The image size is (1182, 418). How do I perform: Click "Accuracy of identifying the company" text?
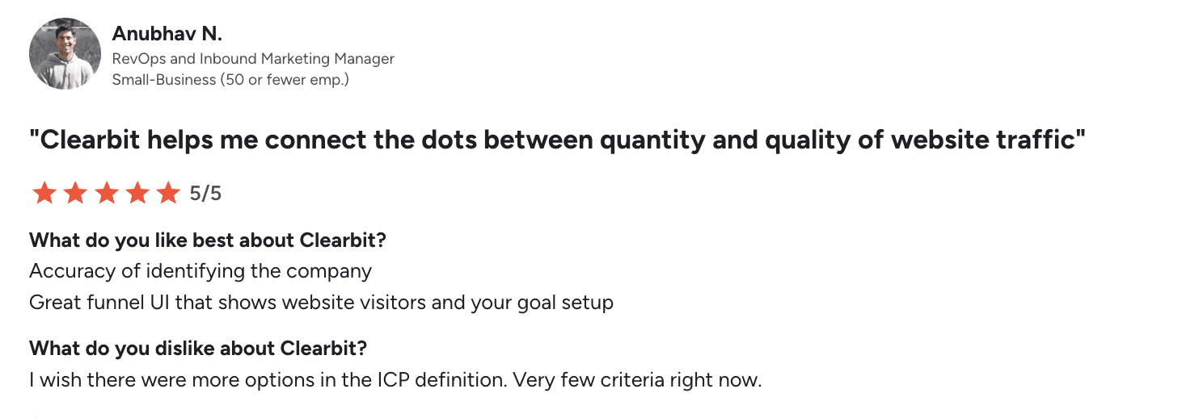coord(201,271)
